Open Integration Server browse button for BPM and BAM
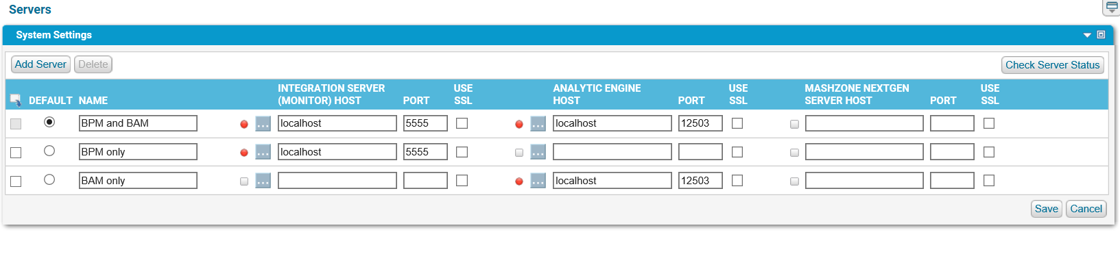 263,123
